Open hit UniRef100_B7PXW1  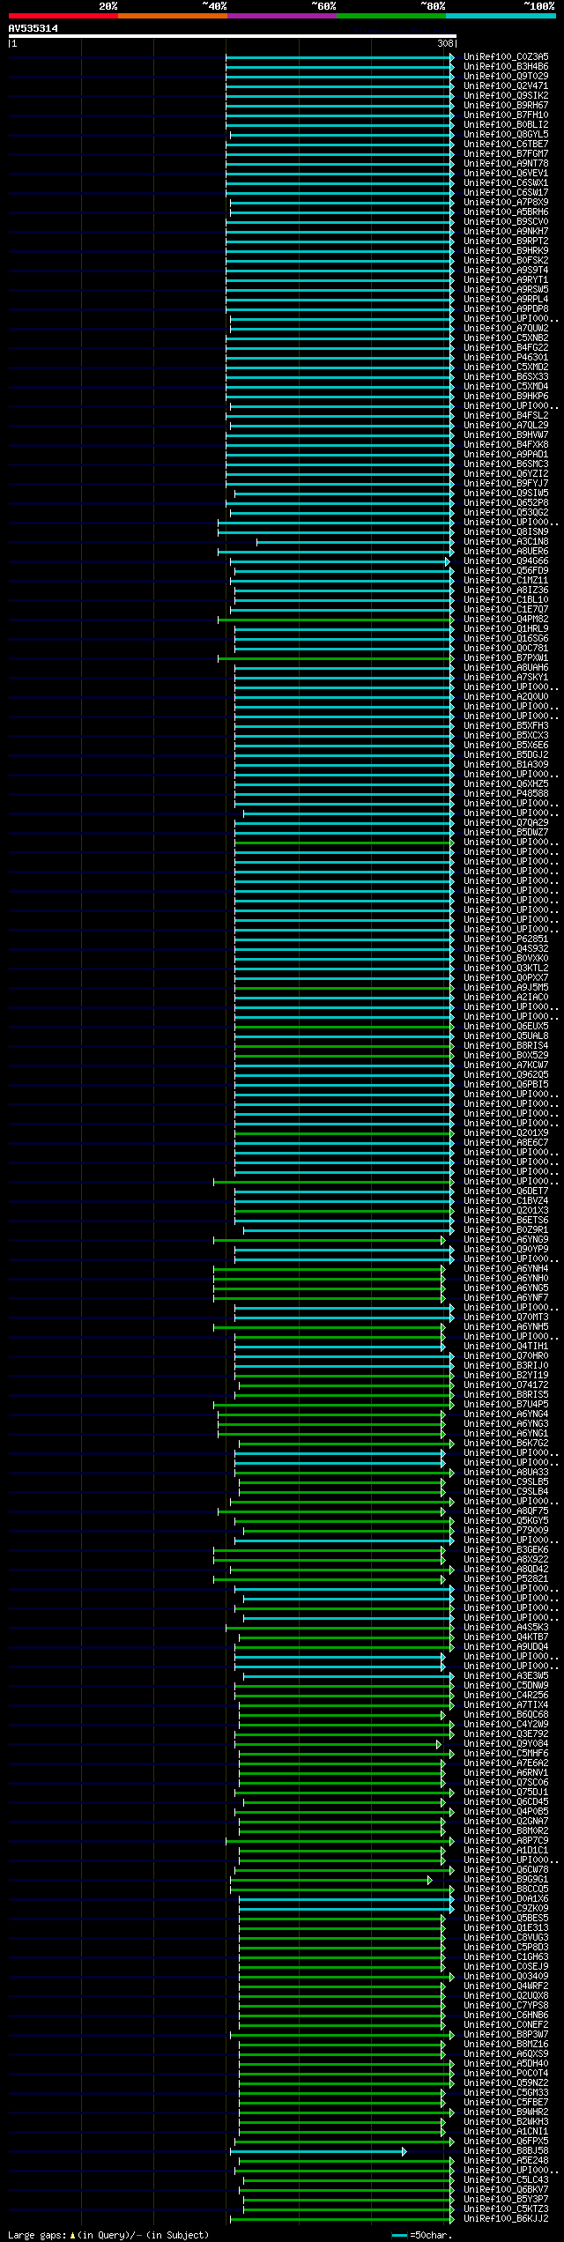(506, 658)
